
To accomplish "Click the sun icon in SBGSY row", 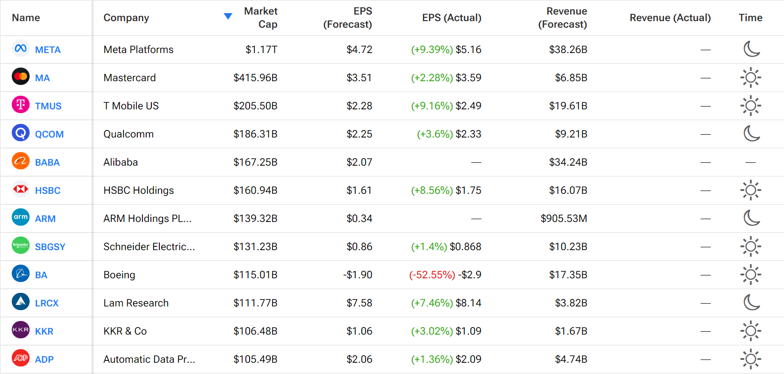I will (x=751, y=246).
